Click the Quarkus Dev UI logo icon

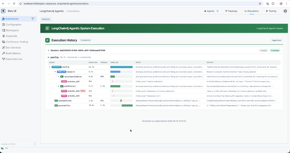click(x=3, y=11)
